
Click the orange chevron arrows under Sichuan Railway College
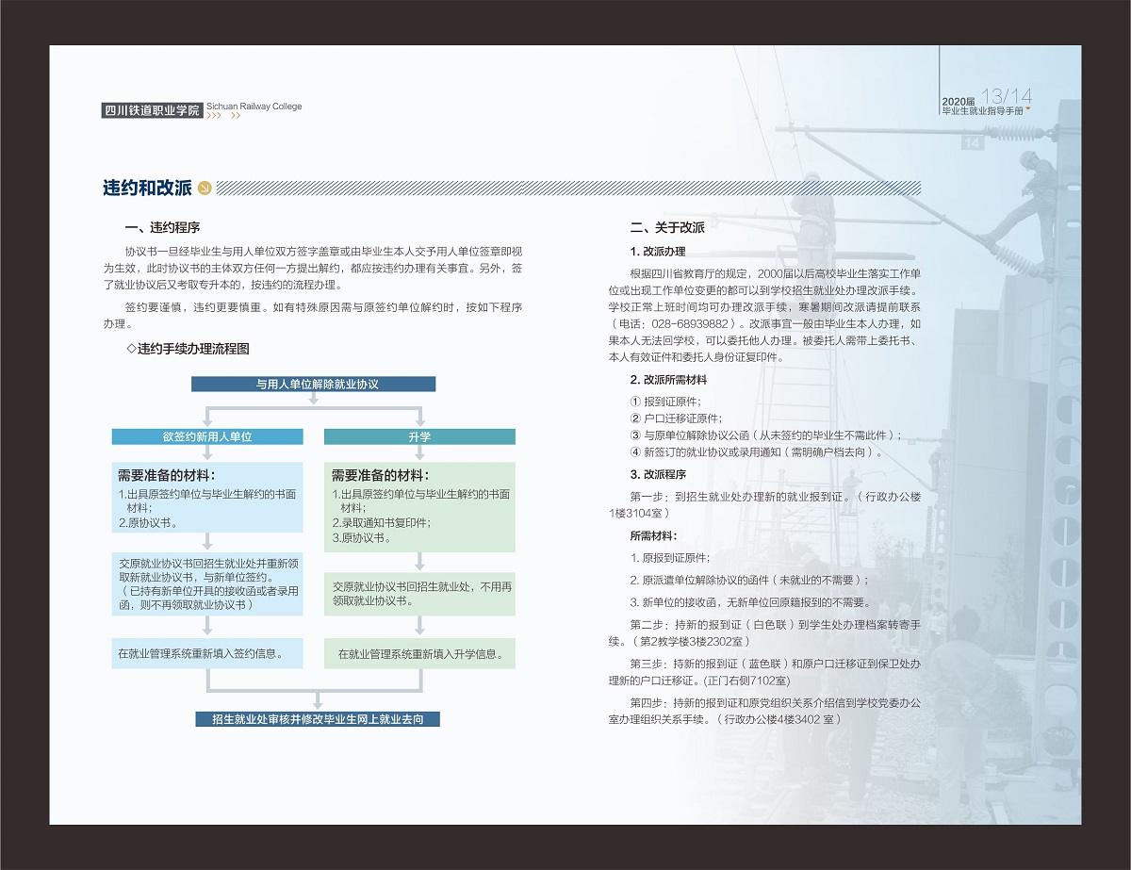(222, 116)
